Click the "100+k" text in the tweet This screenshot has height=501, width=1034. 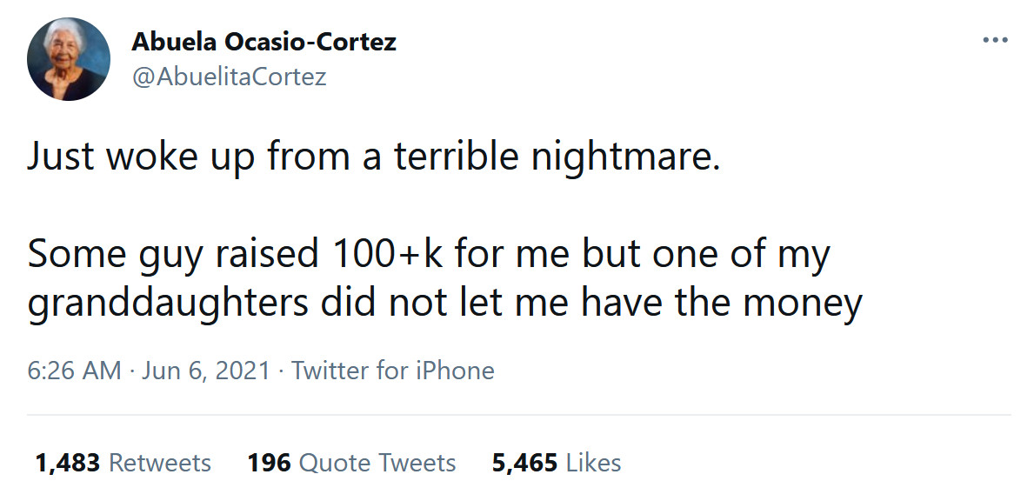click(385, 254)
